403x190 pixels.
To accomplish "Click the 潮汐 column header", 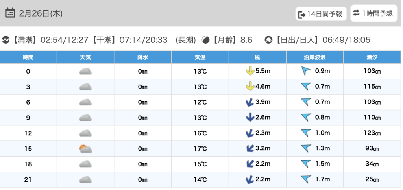I will click(372, 57).
